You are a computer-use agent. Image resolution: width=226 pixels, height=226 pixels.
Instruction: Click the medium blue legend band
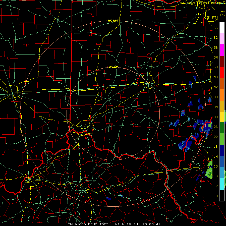222,161
